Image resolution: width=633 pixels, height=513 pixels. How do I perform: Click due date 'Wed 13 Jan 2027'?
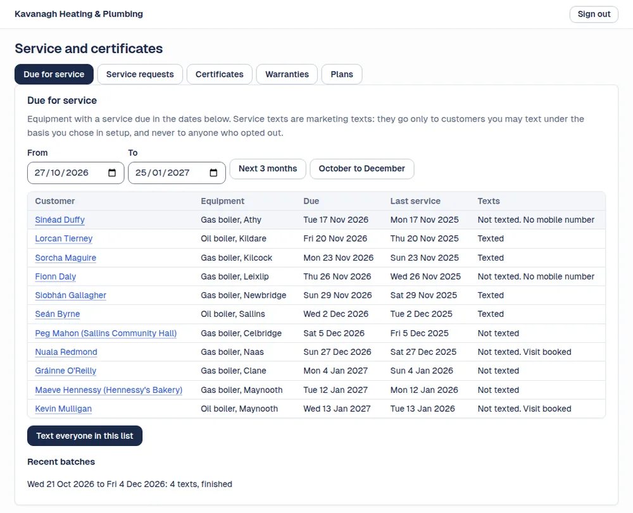coord(337,409)
